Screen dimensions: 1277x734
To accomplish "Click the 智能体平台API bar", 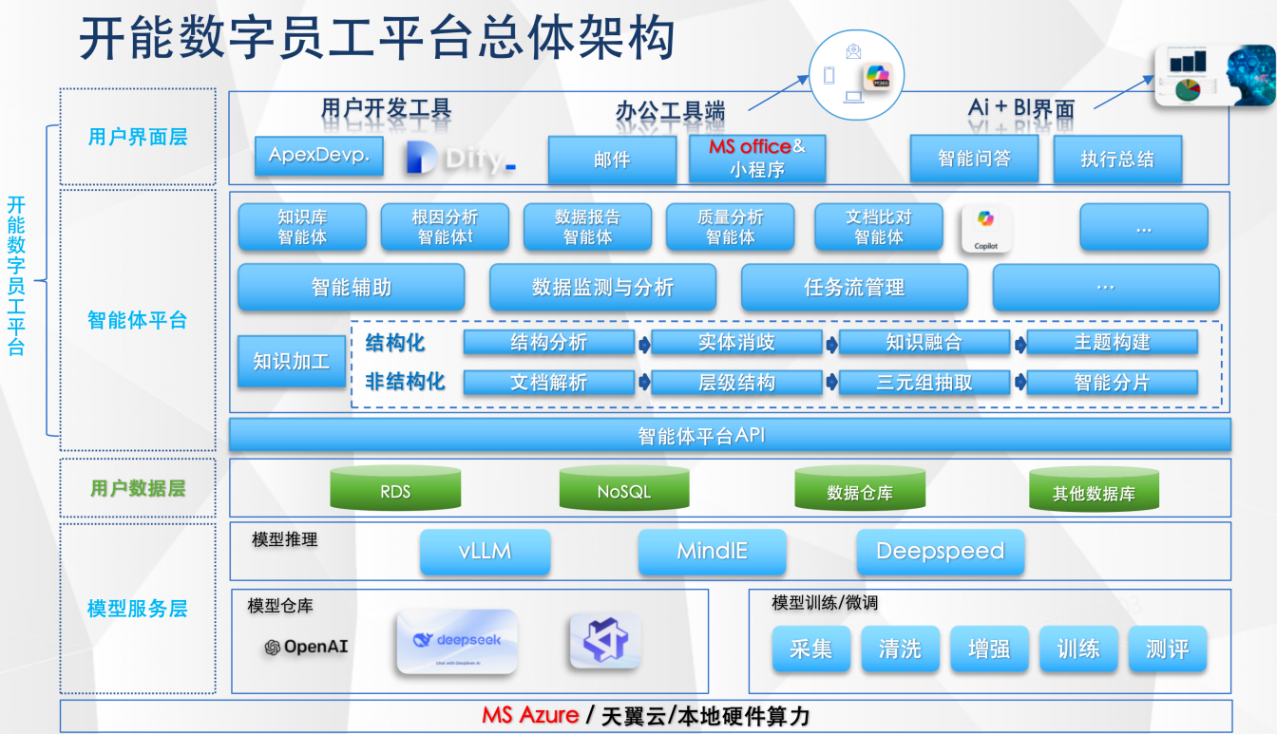I will [x=730, y=436].
